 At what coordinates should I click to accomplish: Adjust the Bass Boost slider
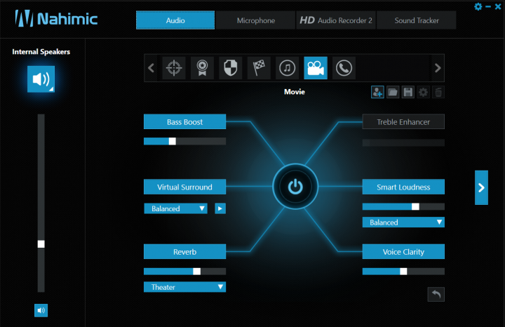click(184, 141)
